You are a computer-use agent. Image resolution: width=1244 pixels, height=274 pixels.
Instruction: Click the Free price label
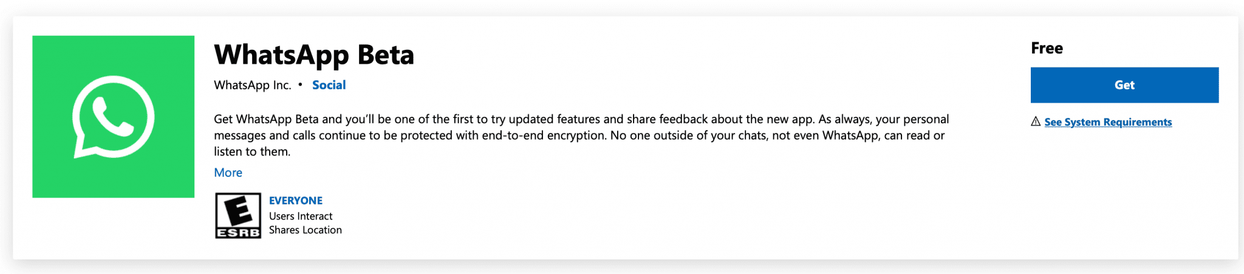coord(1047,48)
